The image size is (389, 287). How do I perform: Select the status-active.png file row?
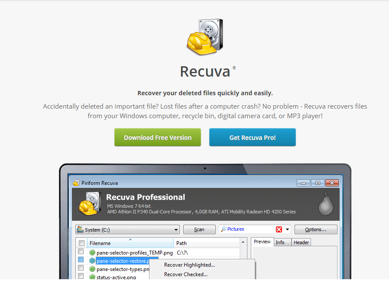pyautogui.click(x=116, y=277)
